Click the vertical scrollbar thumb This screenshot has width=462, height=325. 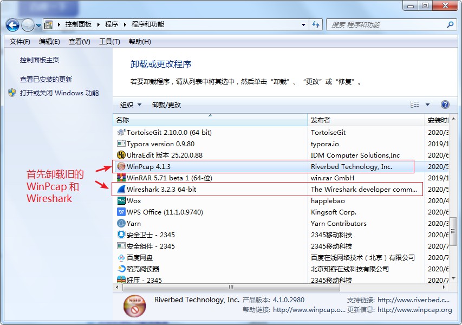coord(453,231)
